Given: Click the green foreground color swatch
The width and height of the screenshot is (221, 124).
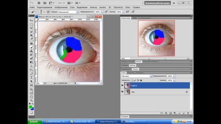Looking at the screenshot, I should coord(30,107).
